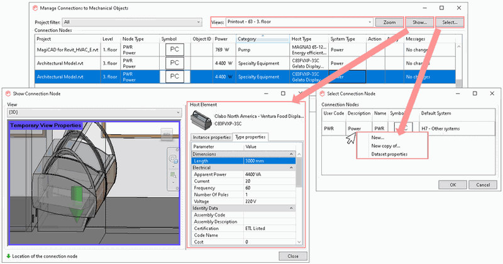Choose Dataset properties from the context menu
This screenshot has height=264, width=503.
pos(389,154)
